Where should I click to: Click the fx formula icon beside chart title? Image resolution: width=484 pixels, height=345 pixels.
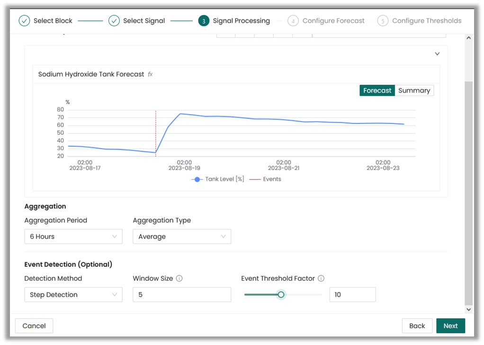point(150,74)
